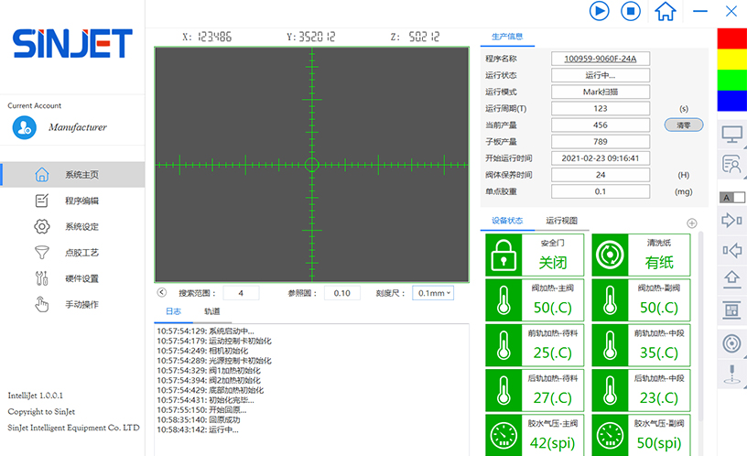
Task: Click the collapse arrow beside 搜索范围
Action: [x=162, y=293]
